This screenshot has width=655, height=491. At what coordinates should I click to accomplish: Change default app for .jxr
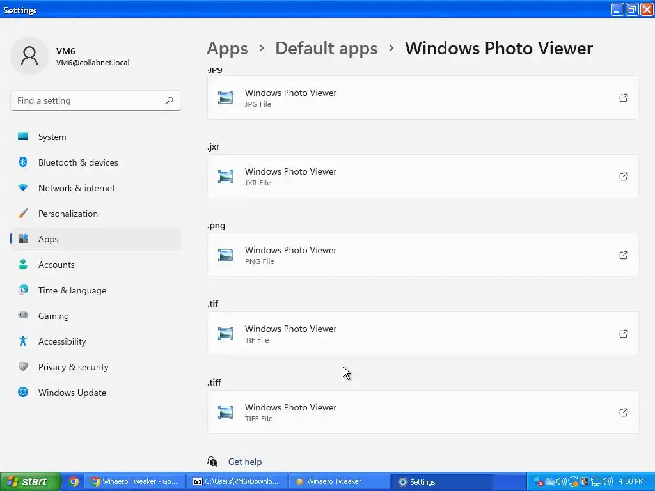point(423,176)
